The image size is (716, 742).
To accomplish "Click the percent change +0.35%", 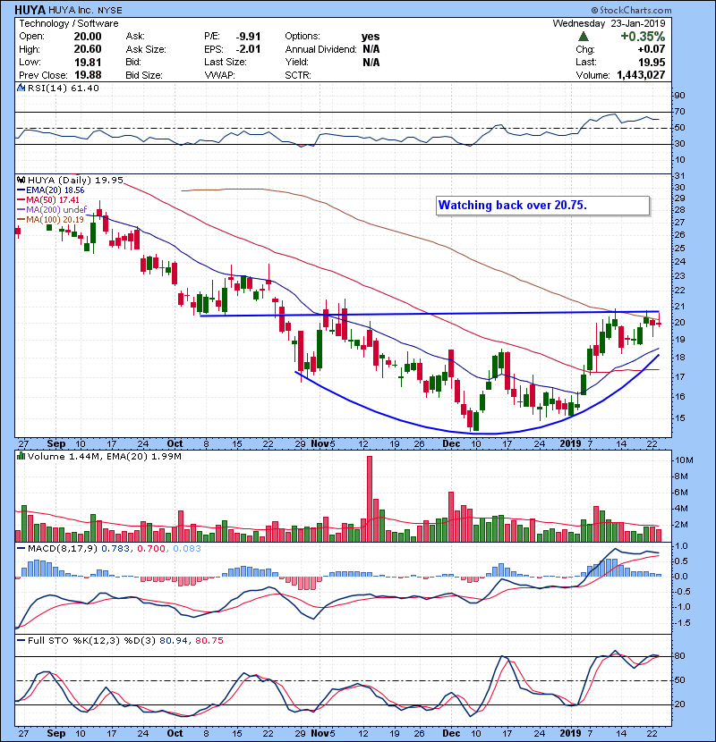I will click(643, 37).
